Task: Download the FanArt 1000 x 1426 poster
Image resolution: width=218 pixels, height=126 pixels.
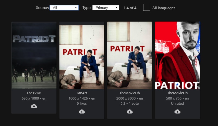Action: pos(82,111)
